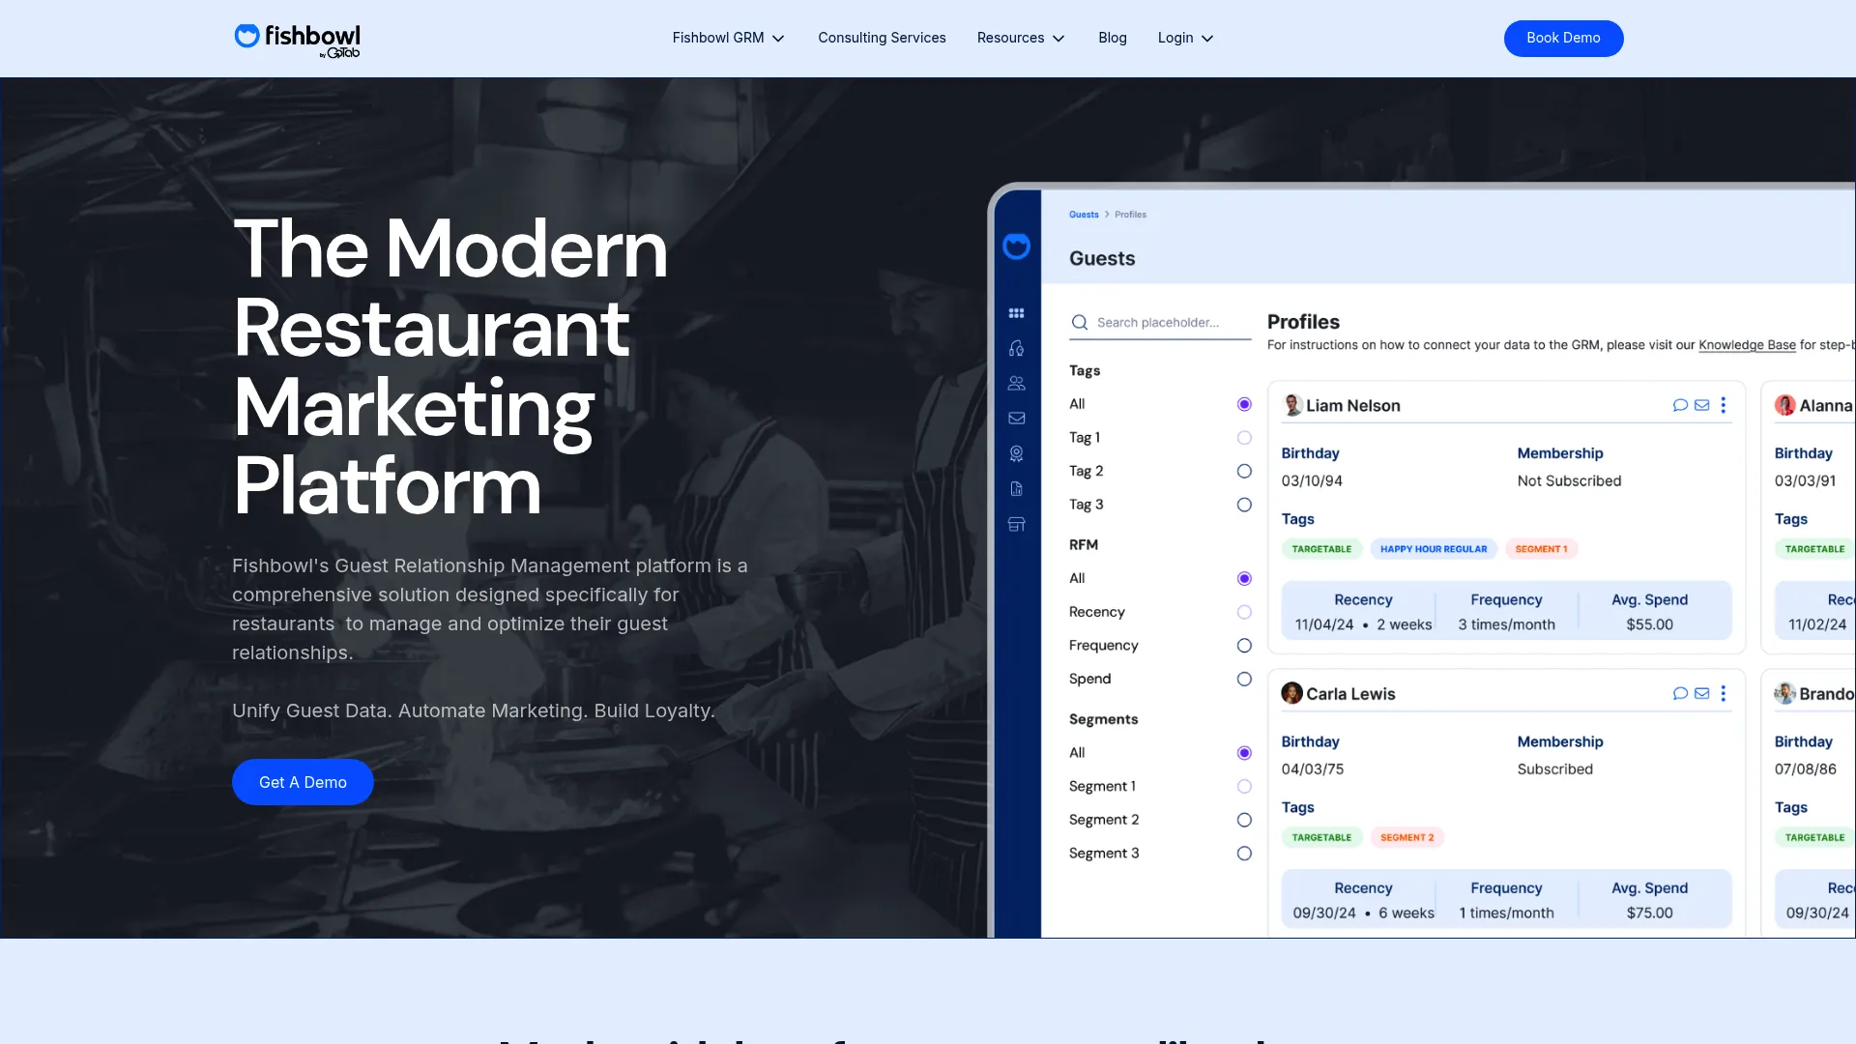Open the dashboard grid icon in sidebar
Image resolution: width=1856 pixels, height=1044 pixels.
tap(1016, 313)
